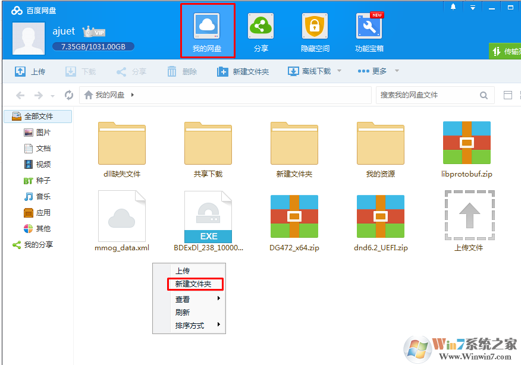The image size is (521, 365).
Task: Open 功能宝箱 wrench toolbox
Action: point(369,33)
